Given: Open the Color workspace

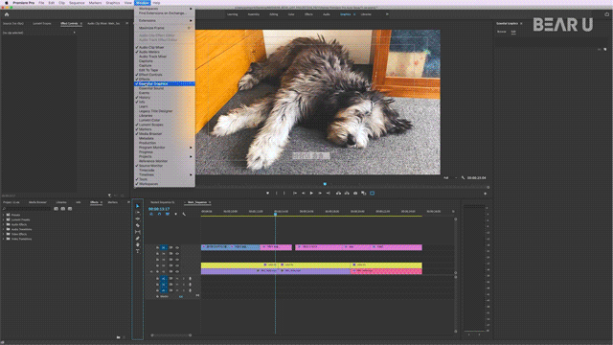Looking at the screenshot, I should point(291,14).
